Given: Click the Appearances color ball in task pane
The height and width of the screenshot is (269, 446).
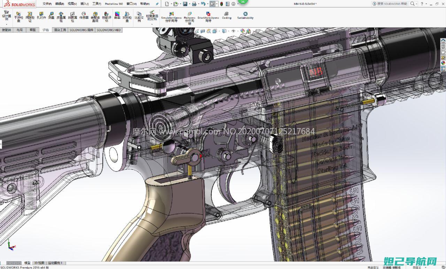Looking at the screenshot, I should coord(443,63).
